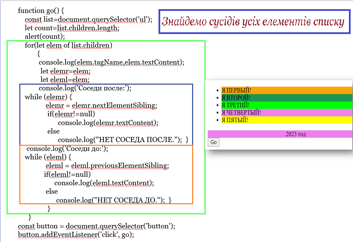
Task: Click the 'elemr.nextElementSibling' assignment line
Action: [101, 105]
